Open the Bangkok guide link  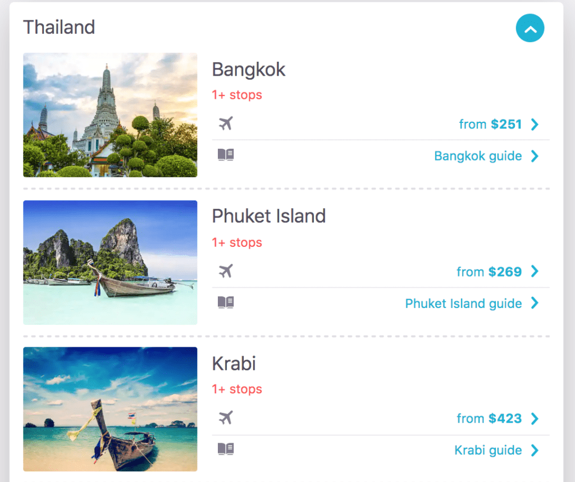click(478, 155)
